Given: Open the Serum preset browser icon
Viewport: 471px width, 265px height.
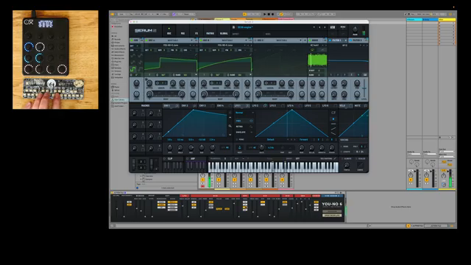Looking at the screenshot, I should click(233, 27).
